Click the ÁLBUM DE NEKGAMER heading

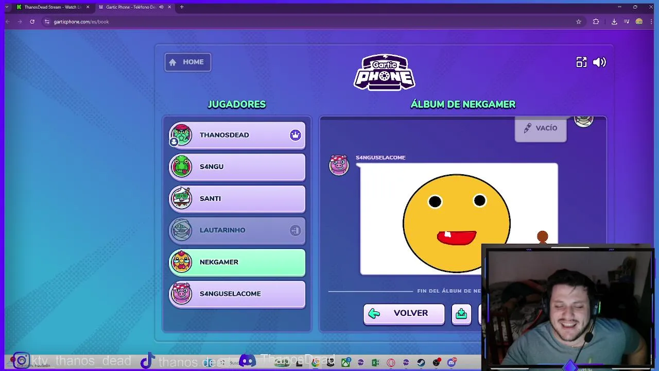[463, 104]
